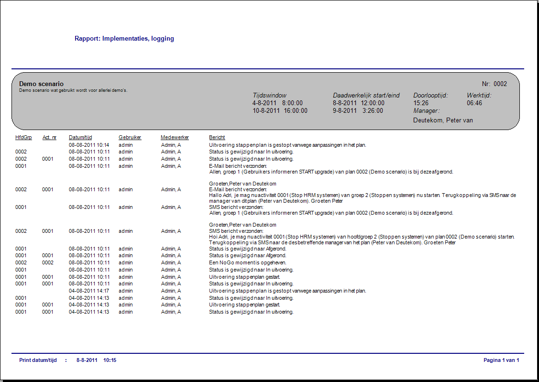
Task: Select the 'Daadwerkelijk start/eind' label
Action: 366,95
